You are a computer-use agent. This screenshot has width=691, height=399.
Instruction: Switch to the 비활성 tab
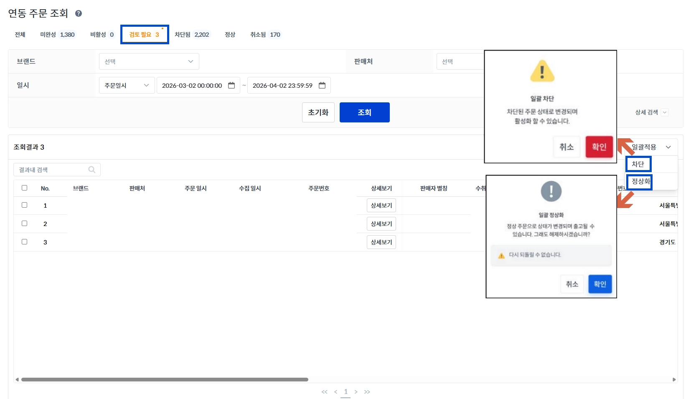tap(102, 35)
